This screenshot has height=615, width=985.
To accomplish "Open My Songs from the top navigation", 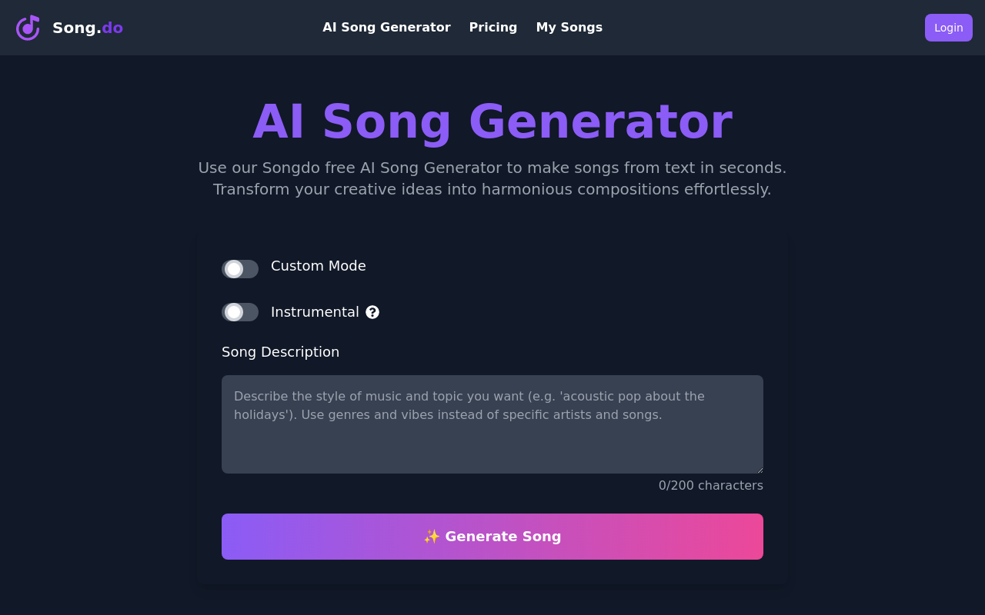I will 569,28.
